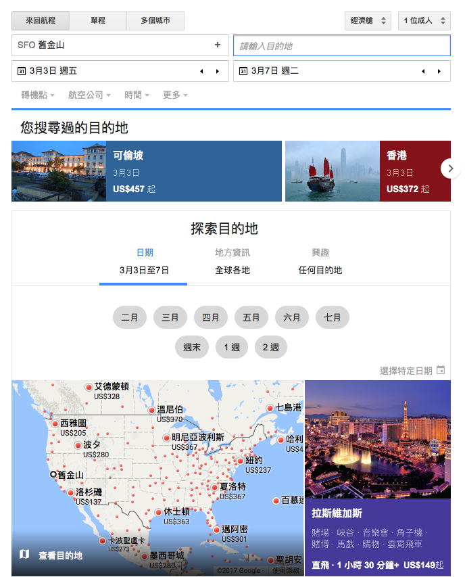This screenshot has width=465, height=577.
Task: Click the 邁阿密 map marker
Action: 216,530
